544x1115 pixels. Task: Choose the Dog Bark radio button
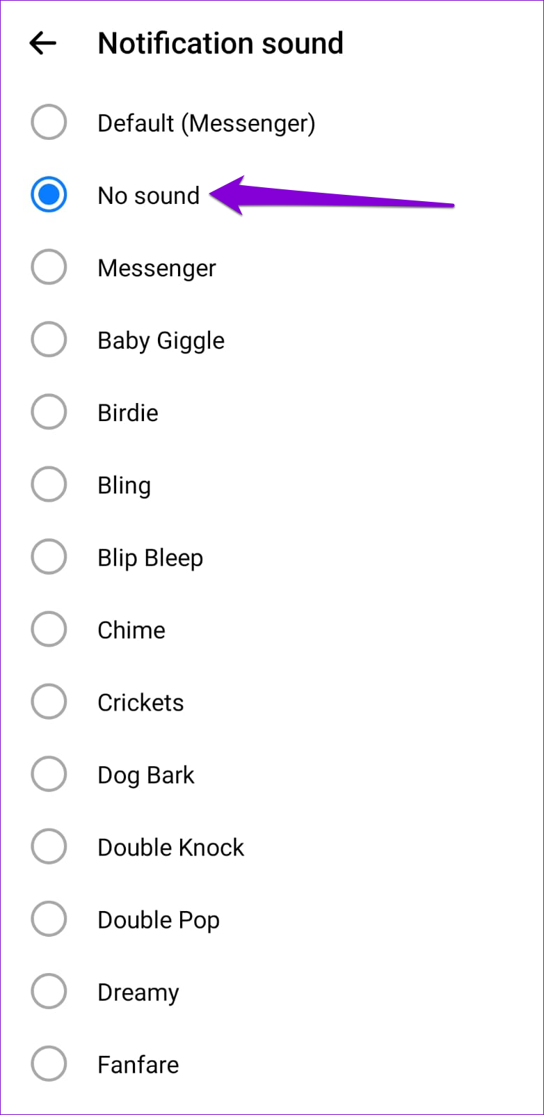[49, 774]
